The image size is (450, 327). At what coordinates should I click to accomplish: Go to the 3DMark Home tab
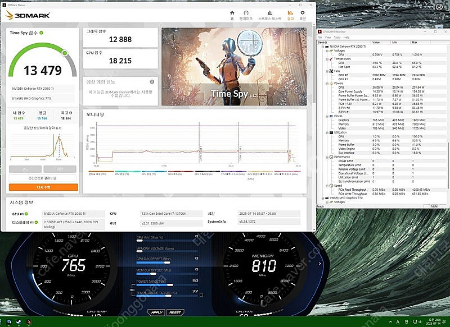(x=232, y=16)
